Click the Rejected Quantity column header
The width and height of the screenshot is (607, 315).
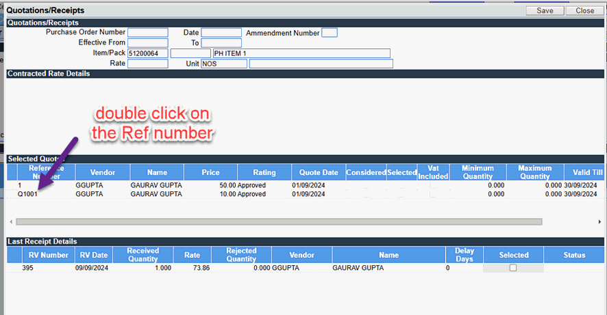pyautogui.click(x=241, y=255)
